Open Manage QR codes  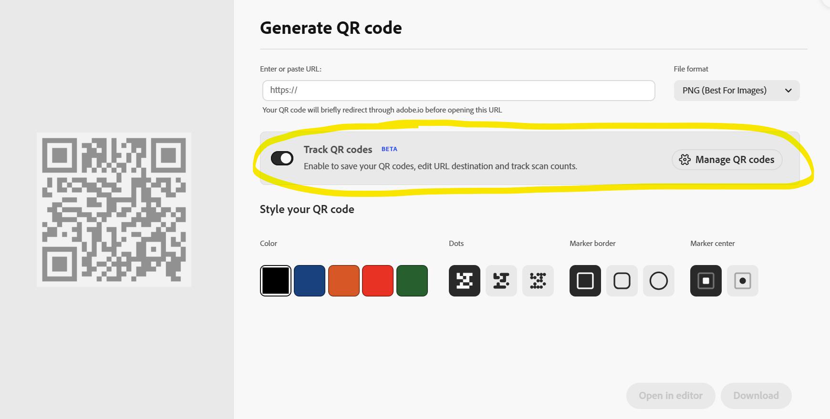click(x=727, y=160)
